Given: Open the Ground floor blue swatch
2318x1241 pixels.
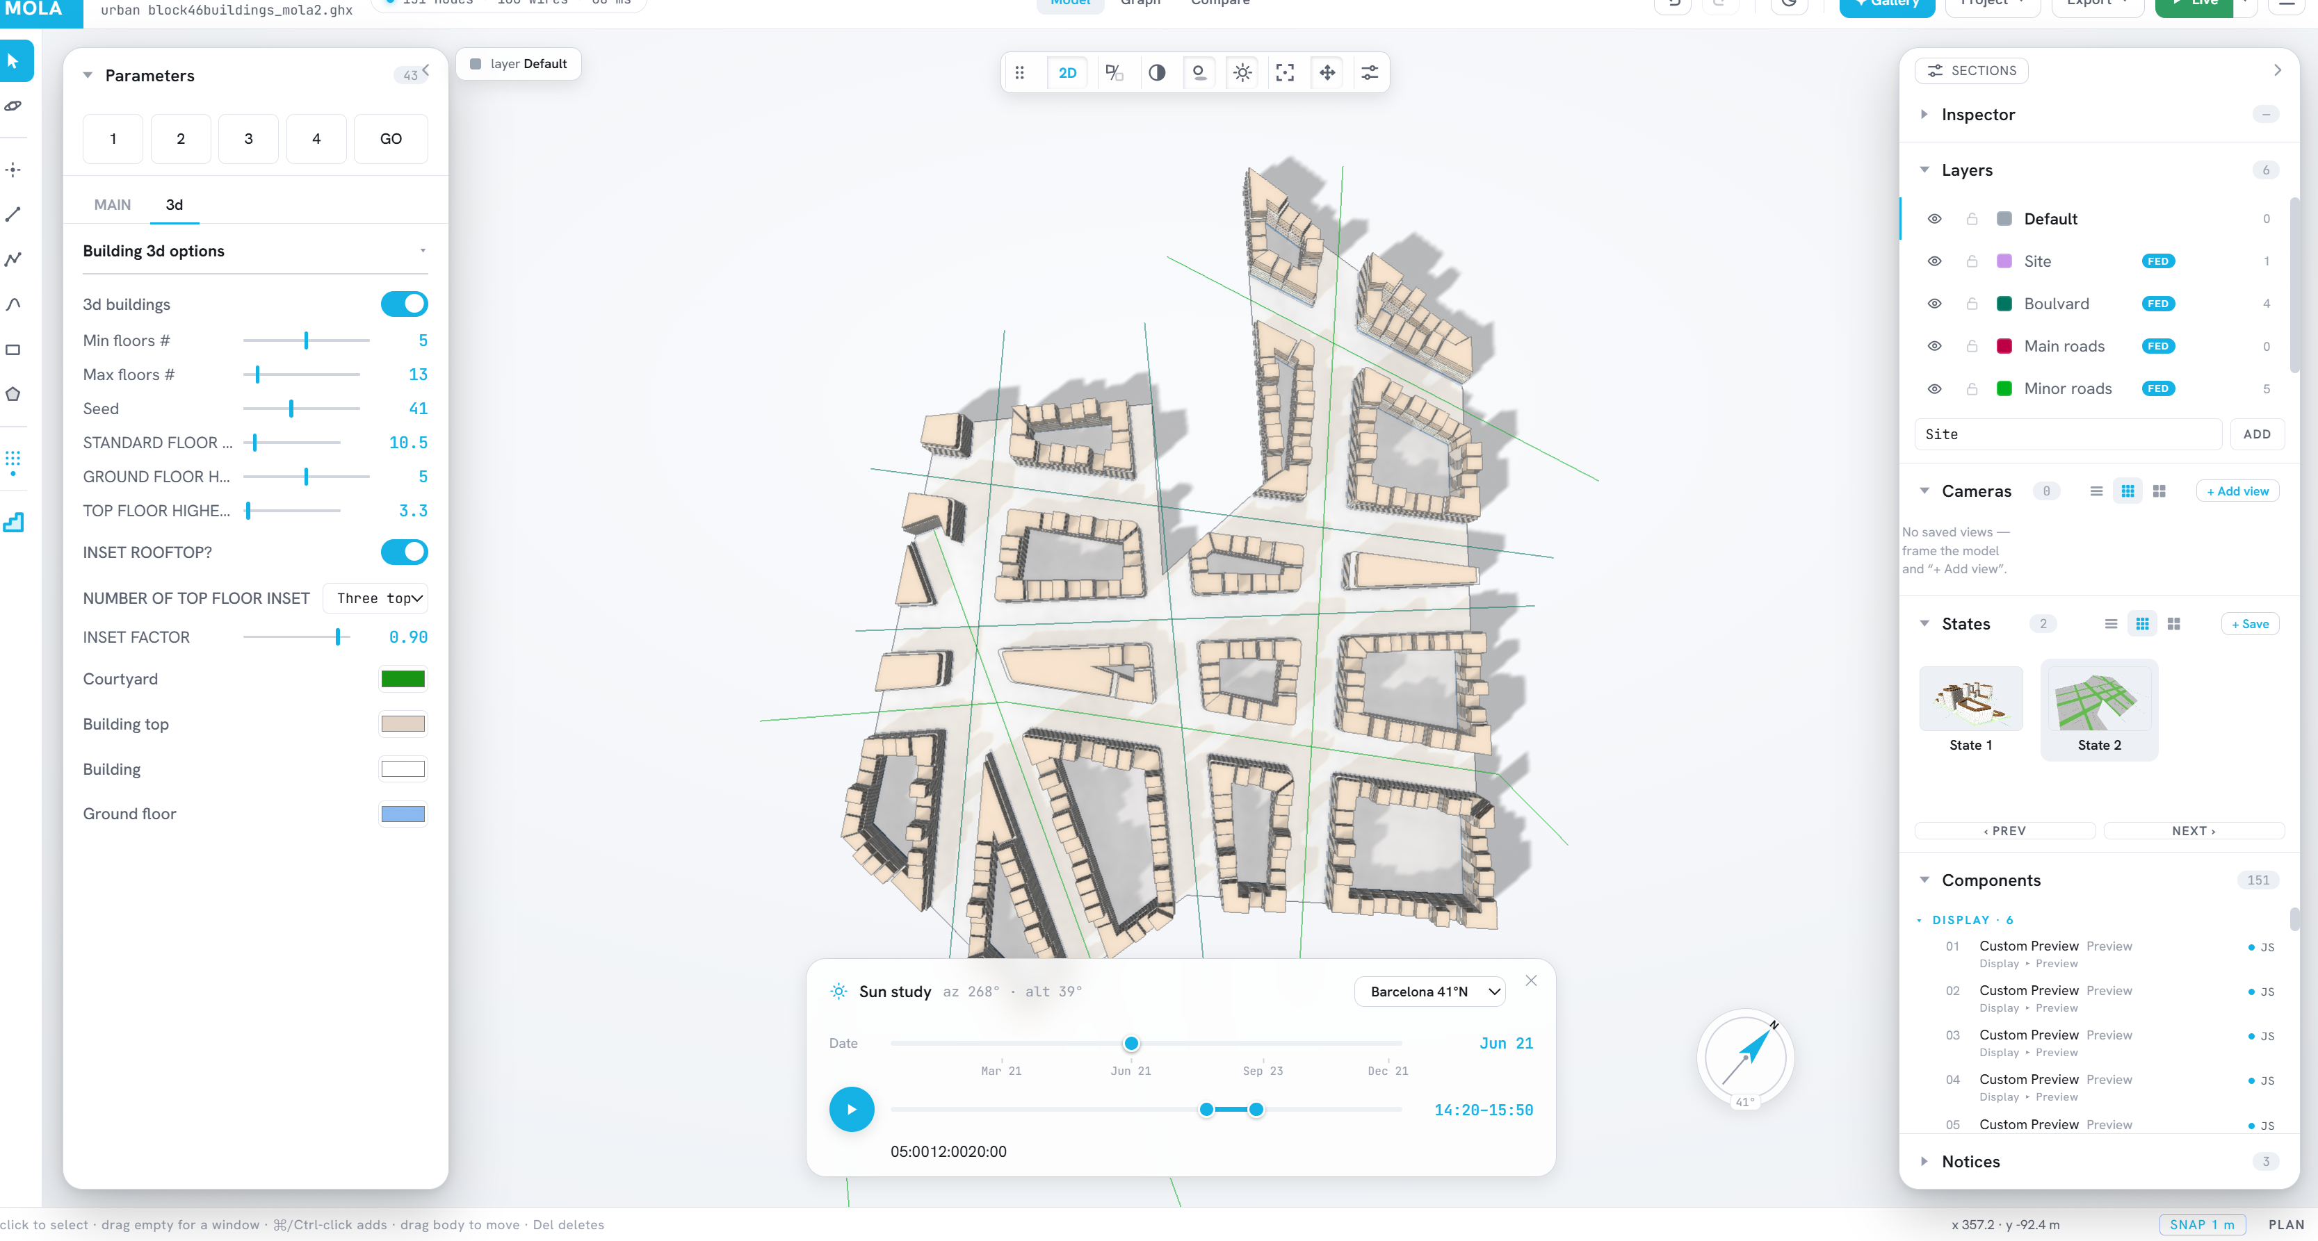Looking at the screenshot, I should (x=403, y=814).
